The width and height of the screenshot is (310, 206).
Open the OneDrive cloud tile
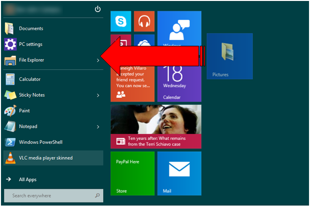pyautogui.click(x=144, y=40)
